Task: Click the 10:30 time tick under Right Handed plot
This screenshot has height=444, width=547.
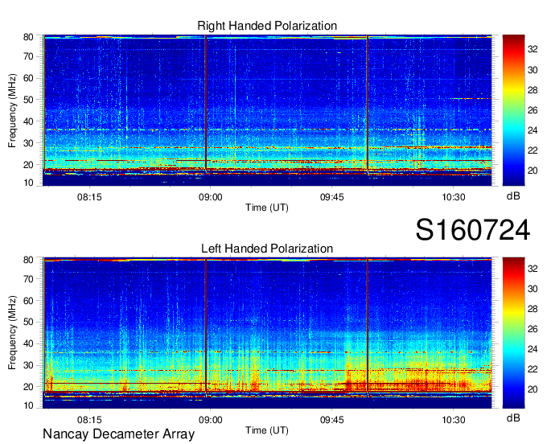Action: pyautogui.click(x=454, y=197)
